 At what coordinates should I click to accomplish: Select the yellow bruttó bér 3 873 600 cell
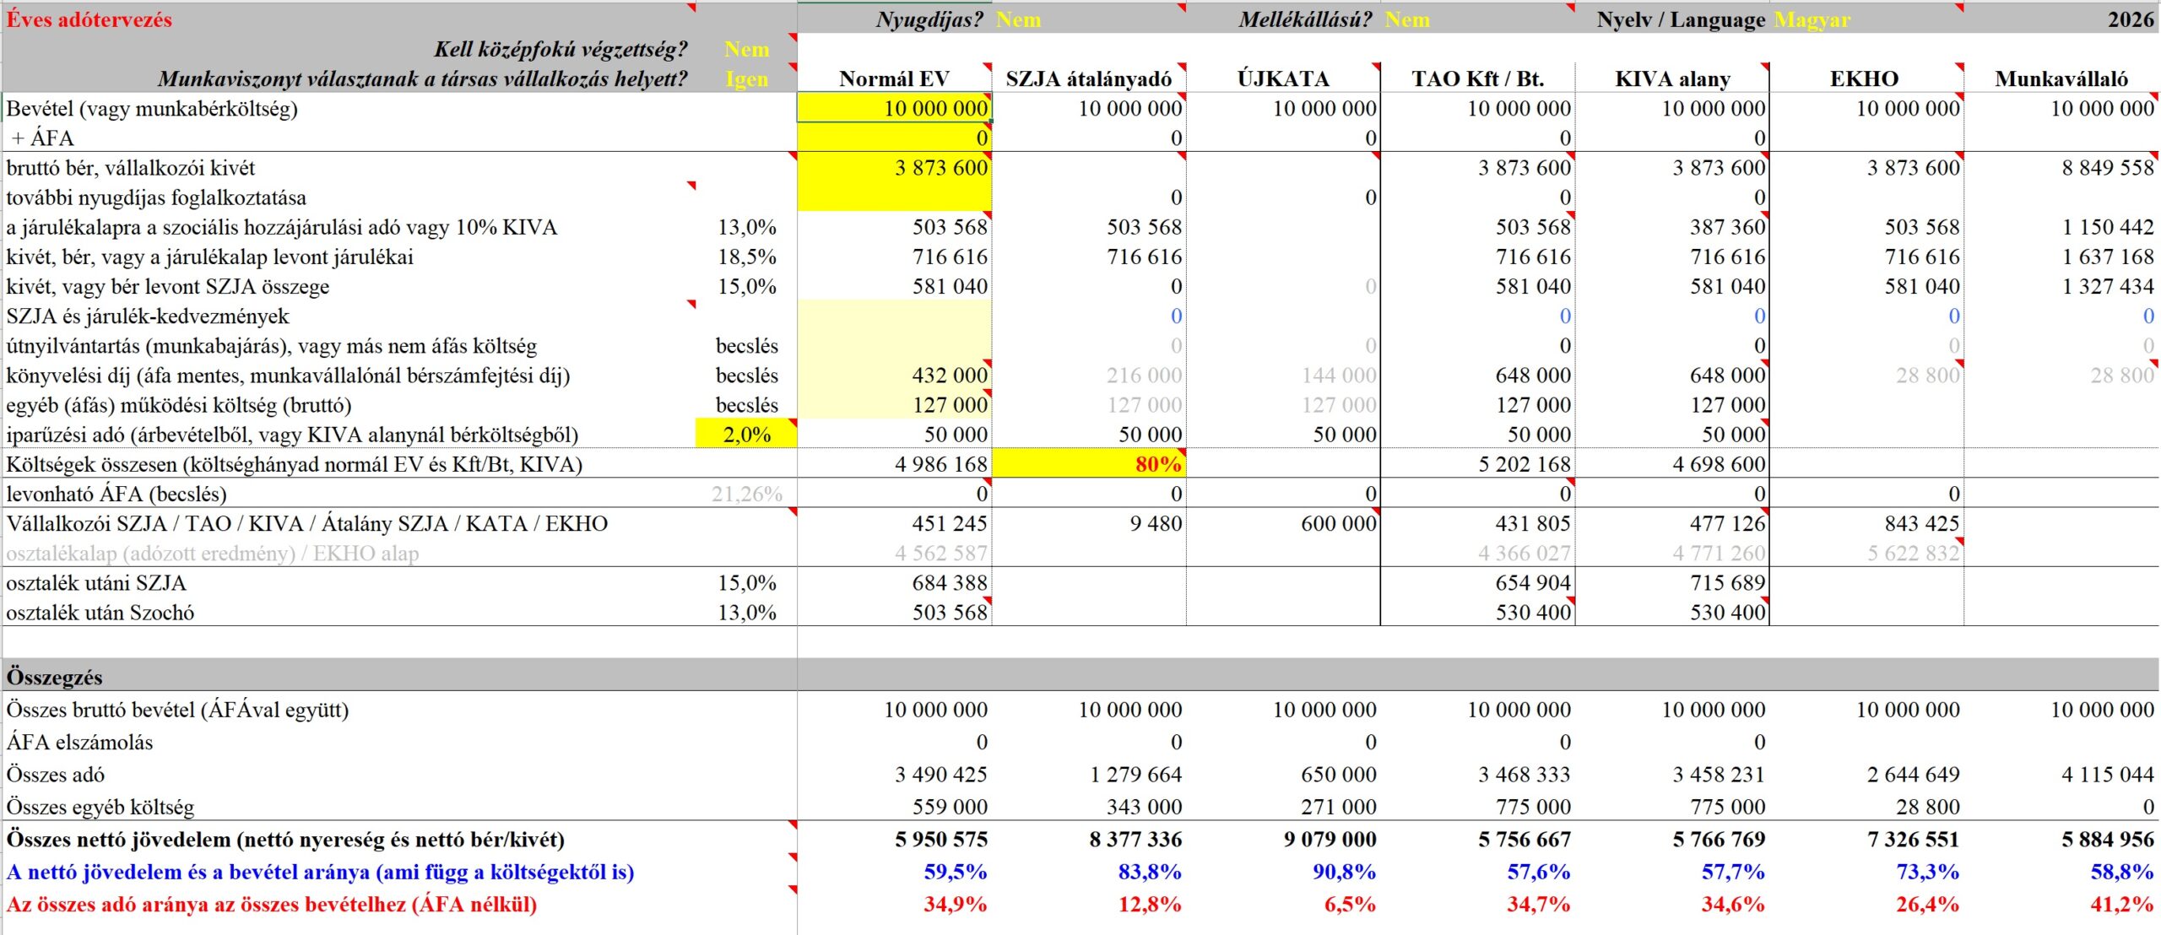tap(895, 167)
